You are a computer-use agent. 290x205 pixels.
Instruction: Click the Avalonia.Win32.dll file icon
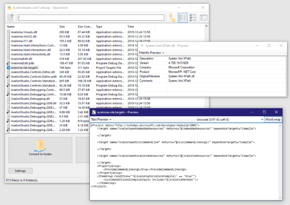8,36
